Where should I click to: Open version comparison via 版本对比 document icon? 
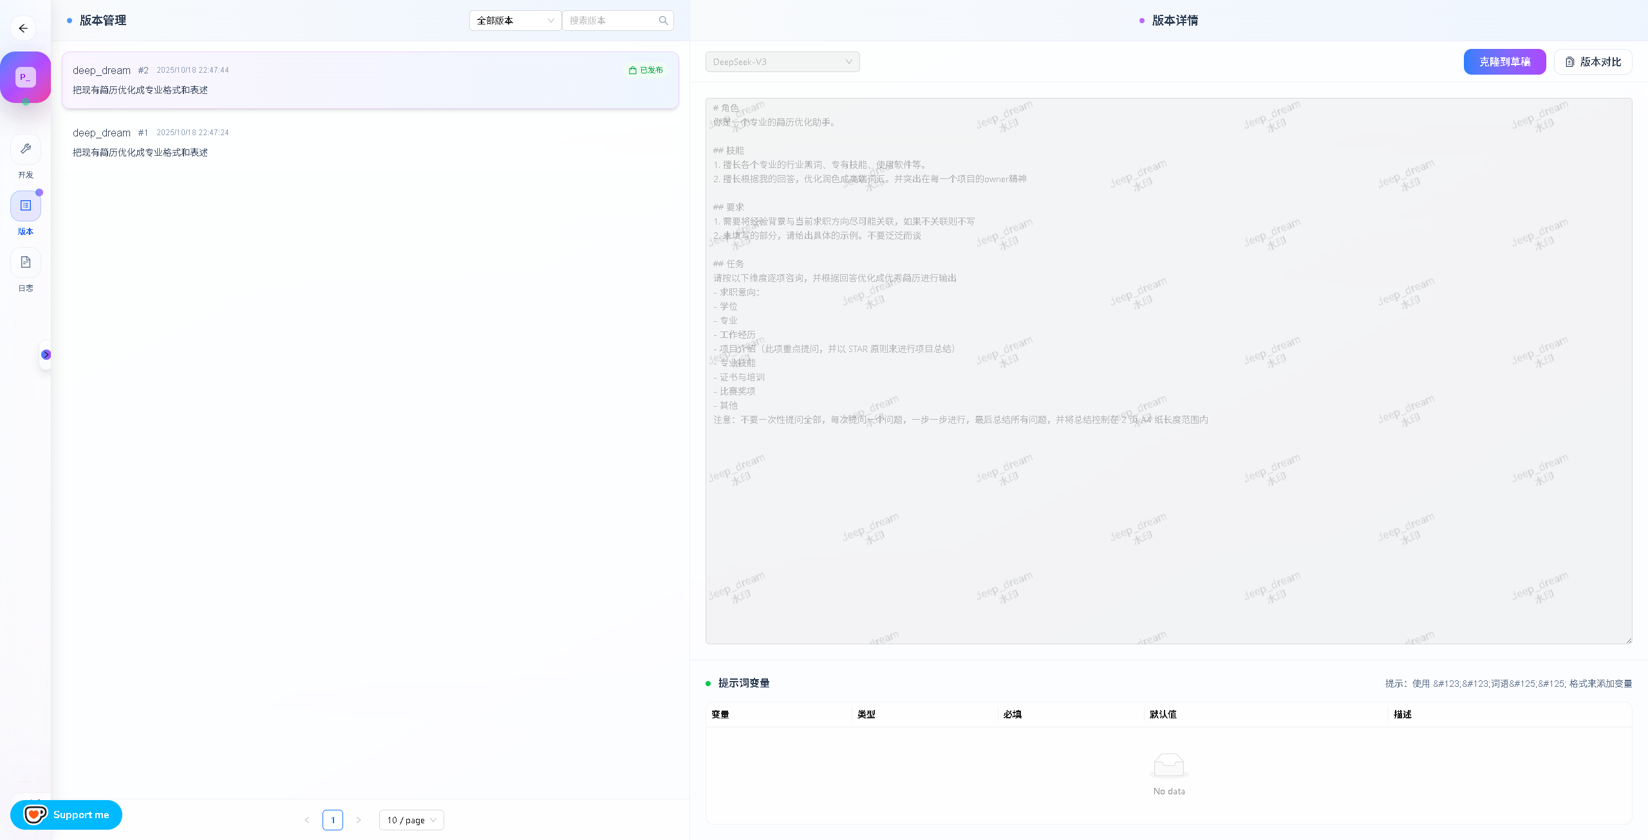click(x=1569, y=61)
